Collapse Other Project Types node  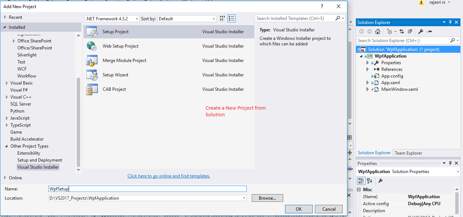click(7, 146)
